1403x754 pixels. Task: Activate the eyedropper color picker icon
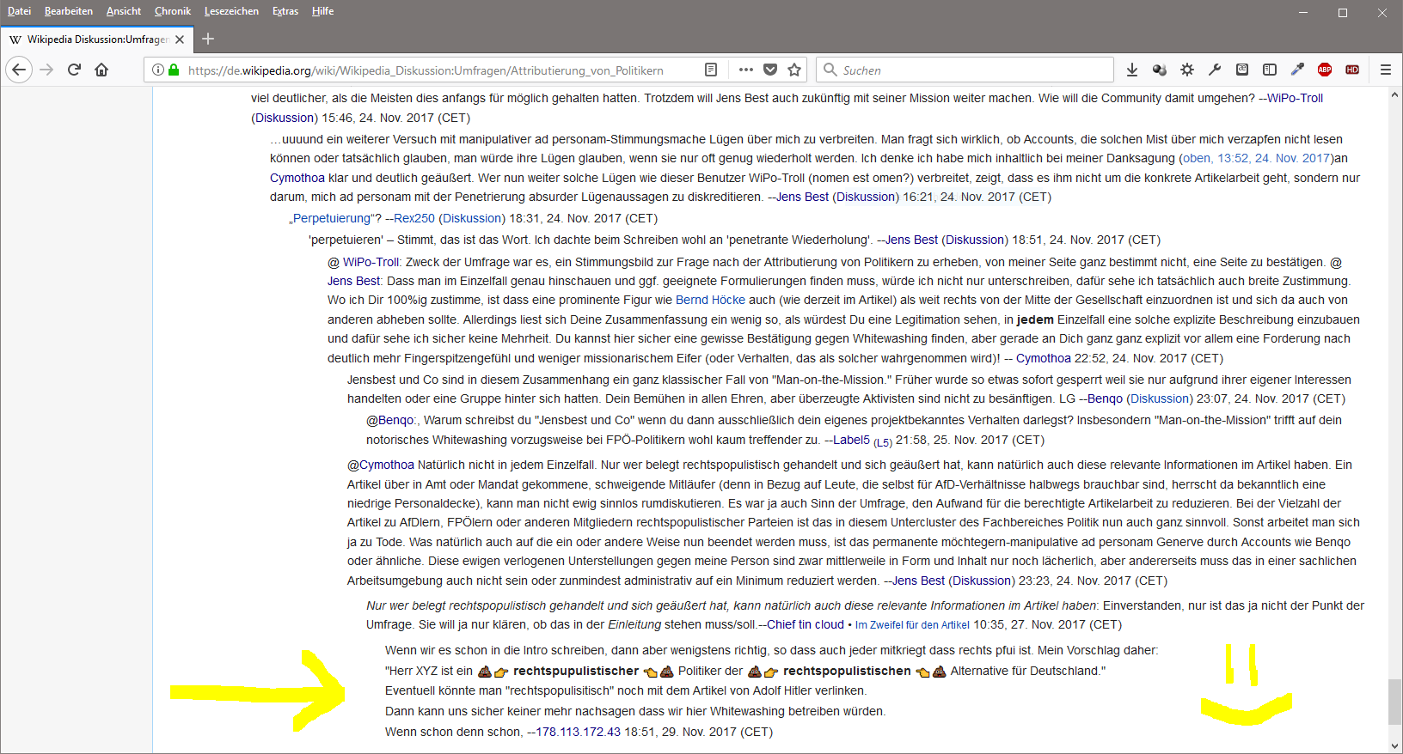tap(1297, 70)
